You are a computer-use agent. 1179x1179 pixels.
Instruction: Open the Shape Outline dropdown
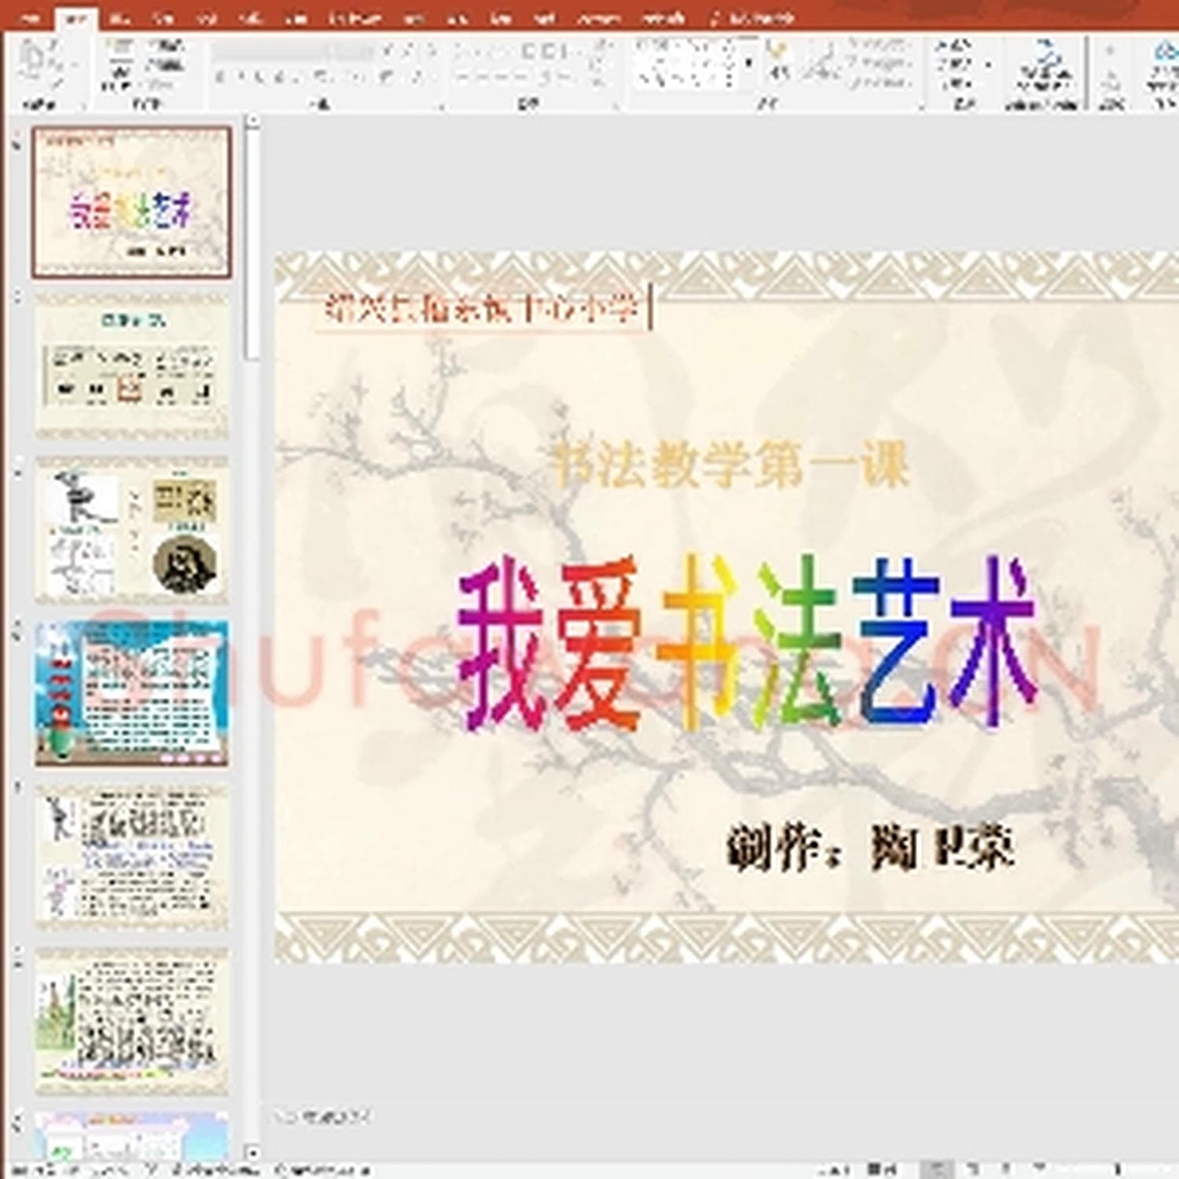tap(880, 64)
